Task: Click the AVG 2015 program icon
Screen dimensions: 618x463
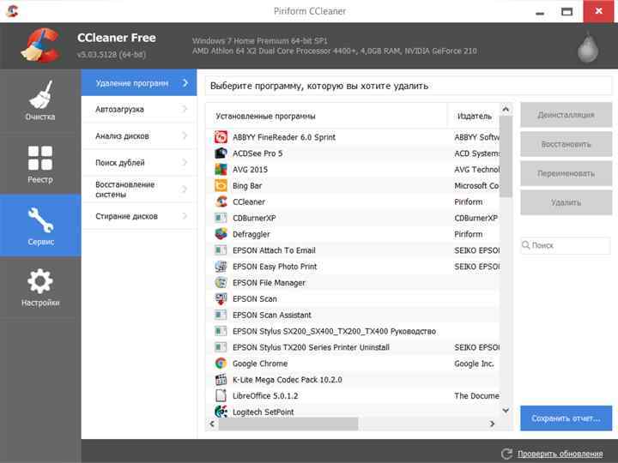Action: (221, 170)
